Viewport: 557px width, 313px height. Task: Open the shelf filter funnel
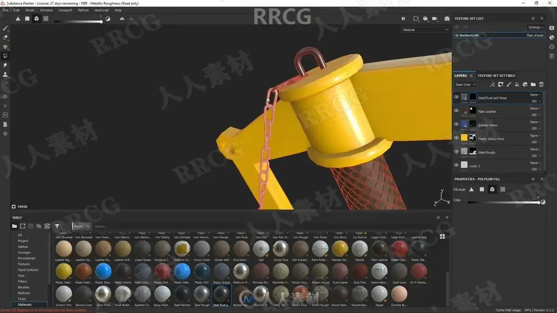pos(57,226)
